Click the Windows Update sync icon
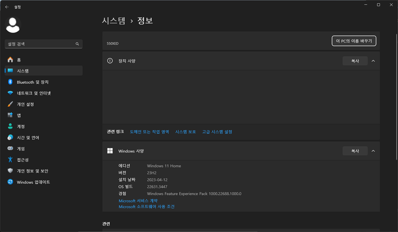Screen dimensions: 398x232 click(10, 182)
